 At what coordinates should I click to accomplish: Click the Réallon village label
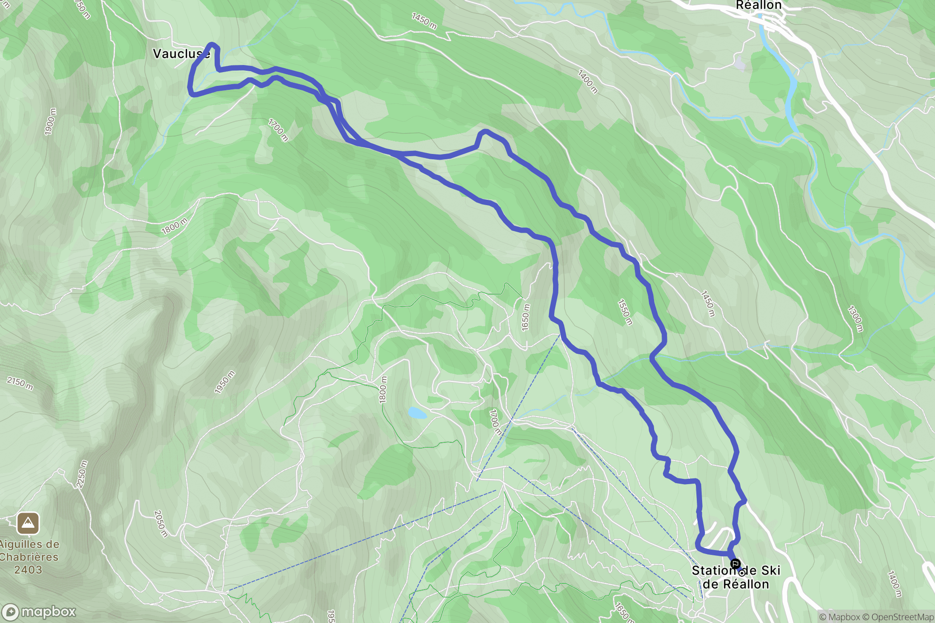tap(759, 5)
